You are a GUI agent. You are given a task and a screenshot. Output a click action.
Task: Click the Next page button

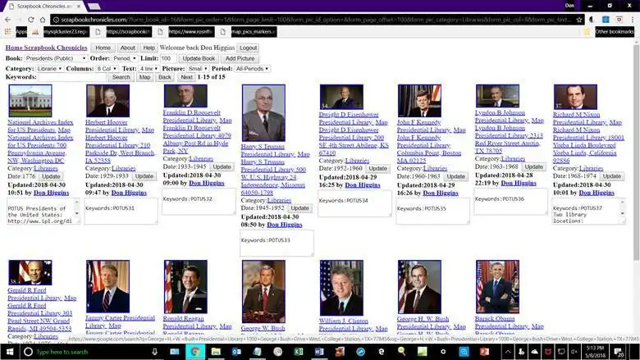tap(186, 76)
